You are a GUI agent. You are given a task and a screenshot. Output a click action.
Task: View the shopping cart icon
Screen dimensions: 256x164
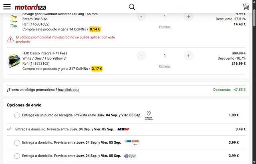click(246, 6)
